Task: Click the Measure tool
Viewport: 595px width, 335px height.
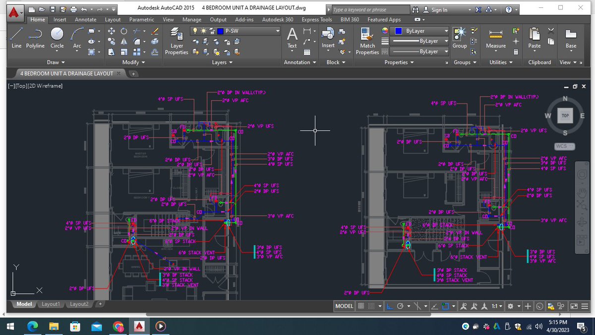Action: [x=496, y=38]
